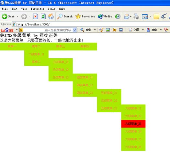Click the Baidu toolbar logo
Viewport: 170px width, 153px height.
7,30
